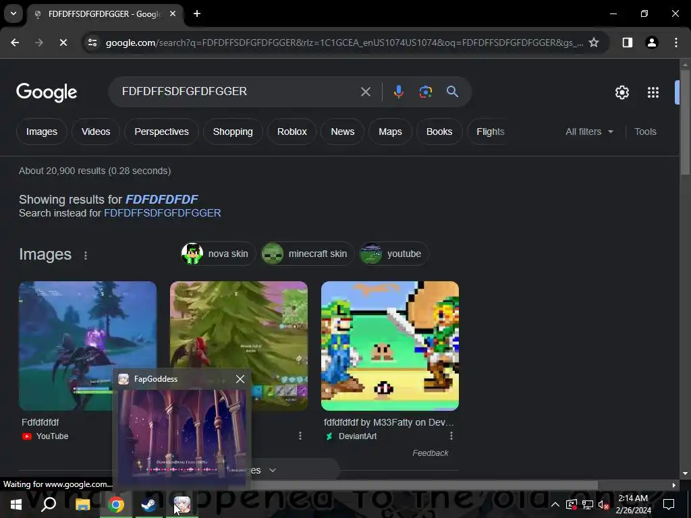Click the page vertical scrollbar thumb

click(x=685, y=123)
